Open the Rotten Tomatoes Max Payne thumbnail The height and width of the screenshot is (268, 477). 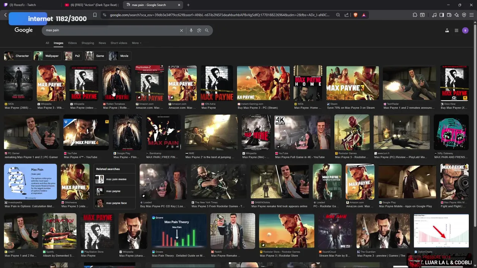coord(117,83)
